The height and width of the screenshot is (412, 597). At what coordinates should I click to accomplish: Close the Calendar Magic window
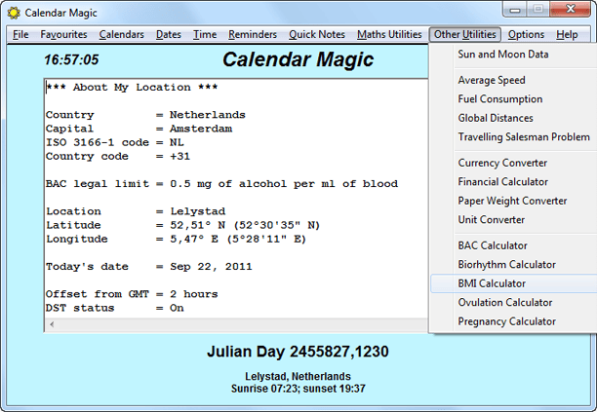571,9
